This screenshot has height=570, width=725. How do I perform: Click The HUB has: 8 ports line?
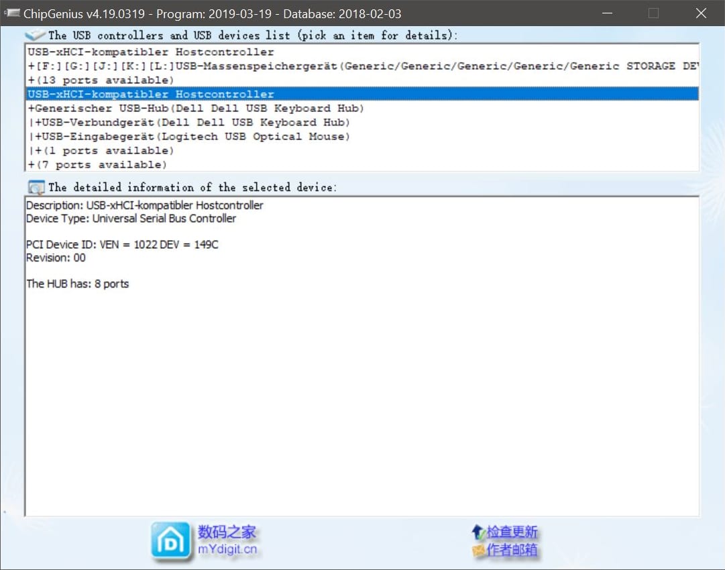tap(77, 284)
